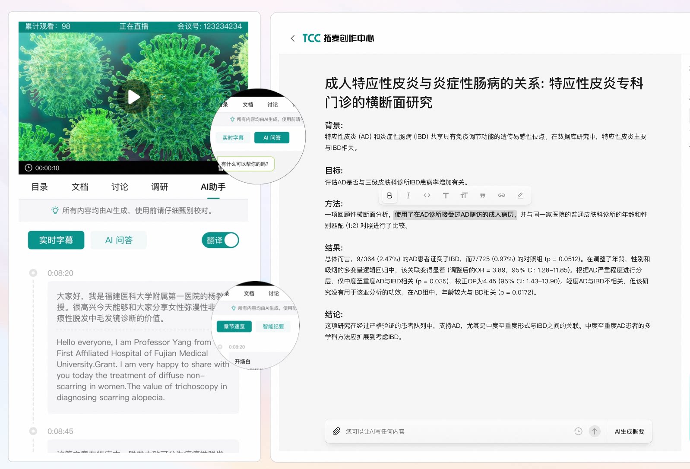Open the prompt history clock icon
Screen dimensions: 690x469
pos(578,431)
